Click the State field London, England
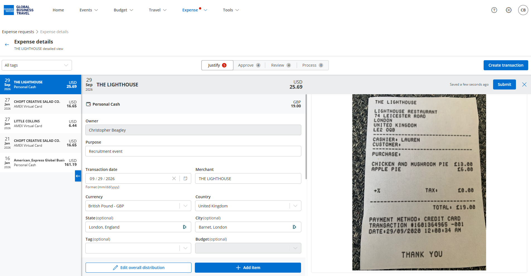 tap(138, 227)
